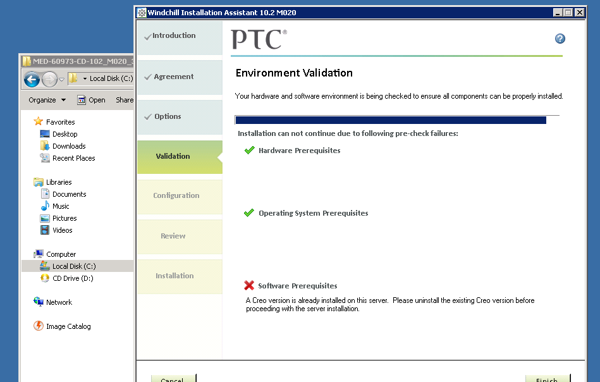
Task: Click the red X beside Software Prerequisites
Action: coord(249,285)
